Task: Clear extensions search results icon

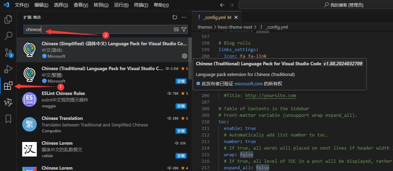Action: (x=176, y=29)
